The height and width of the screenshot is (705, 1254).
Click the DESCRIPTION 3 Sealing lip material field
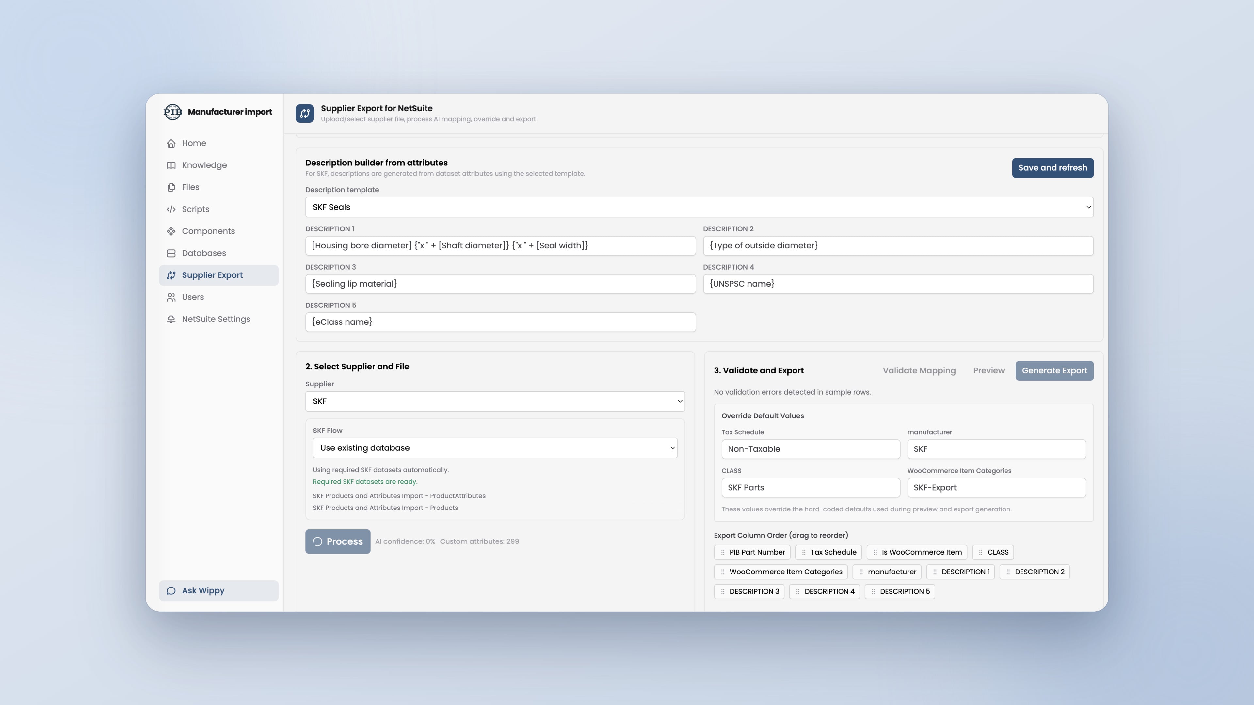click(500, 284)
